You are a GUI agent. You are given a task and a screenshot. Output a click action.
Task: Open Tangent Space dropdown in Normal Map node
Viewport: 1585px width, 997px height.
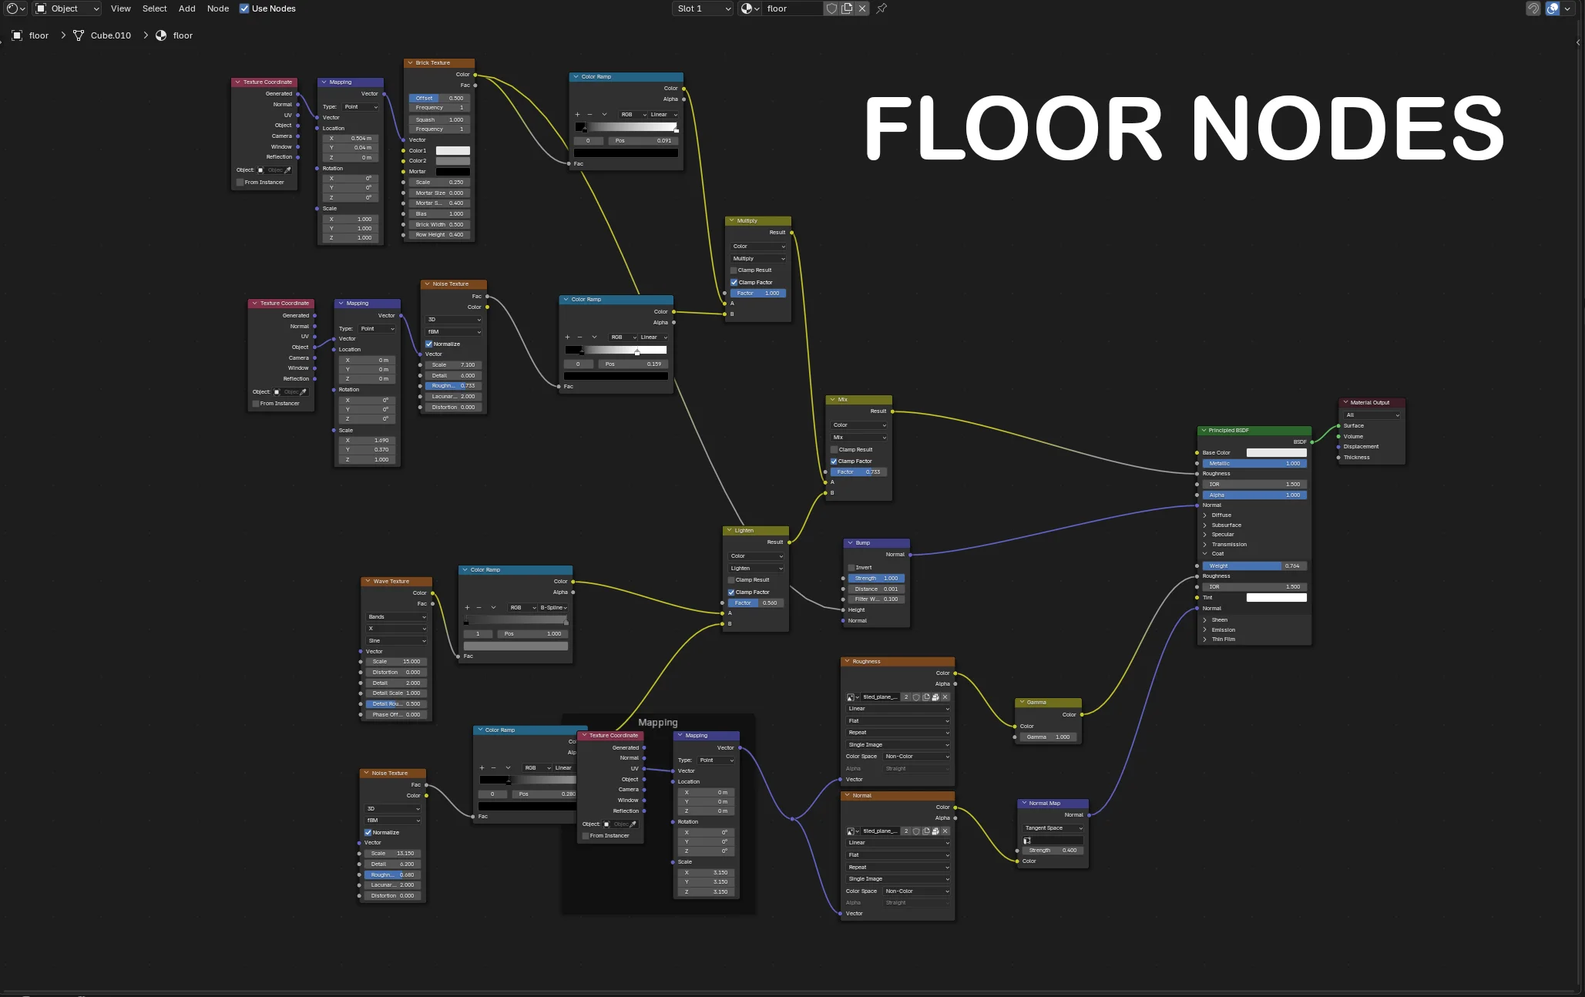1053,827
